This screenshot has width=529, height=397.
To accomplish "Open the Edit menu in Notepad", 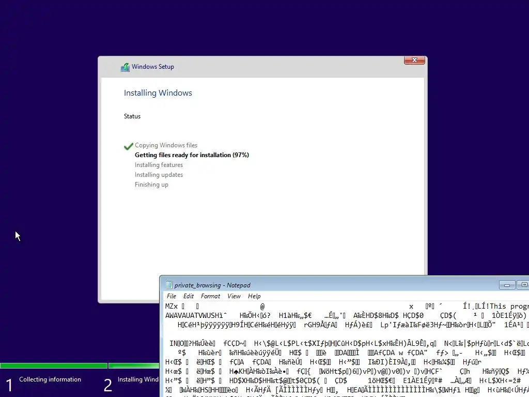I will tap(188, 296).
